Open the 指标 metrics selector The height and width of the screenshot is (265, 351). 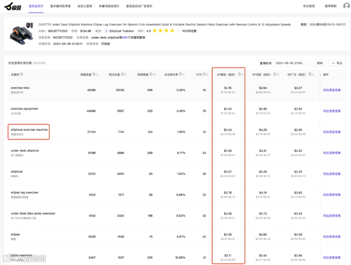320,63
